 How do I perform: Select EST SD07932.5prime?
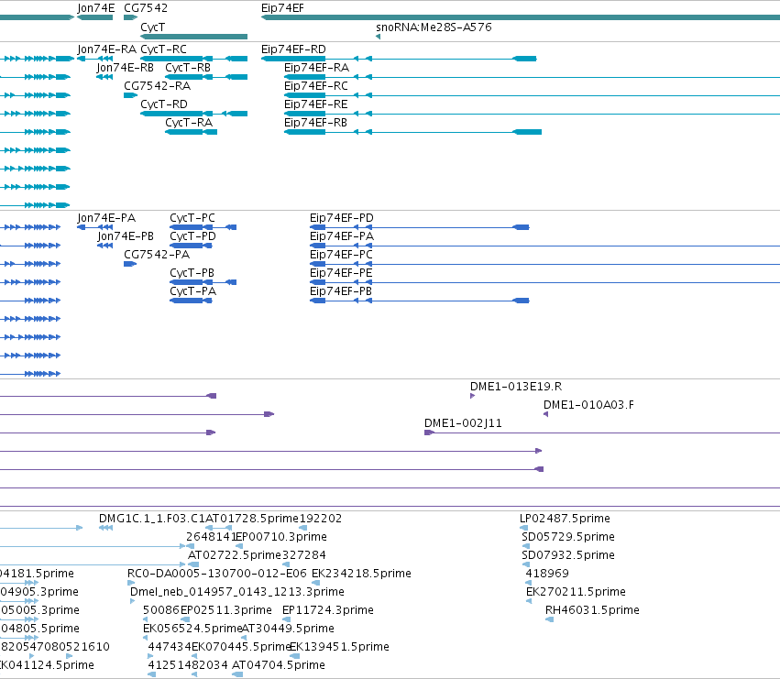point(568,555)
